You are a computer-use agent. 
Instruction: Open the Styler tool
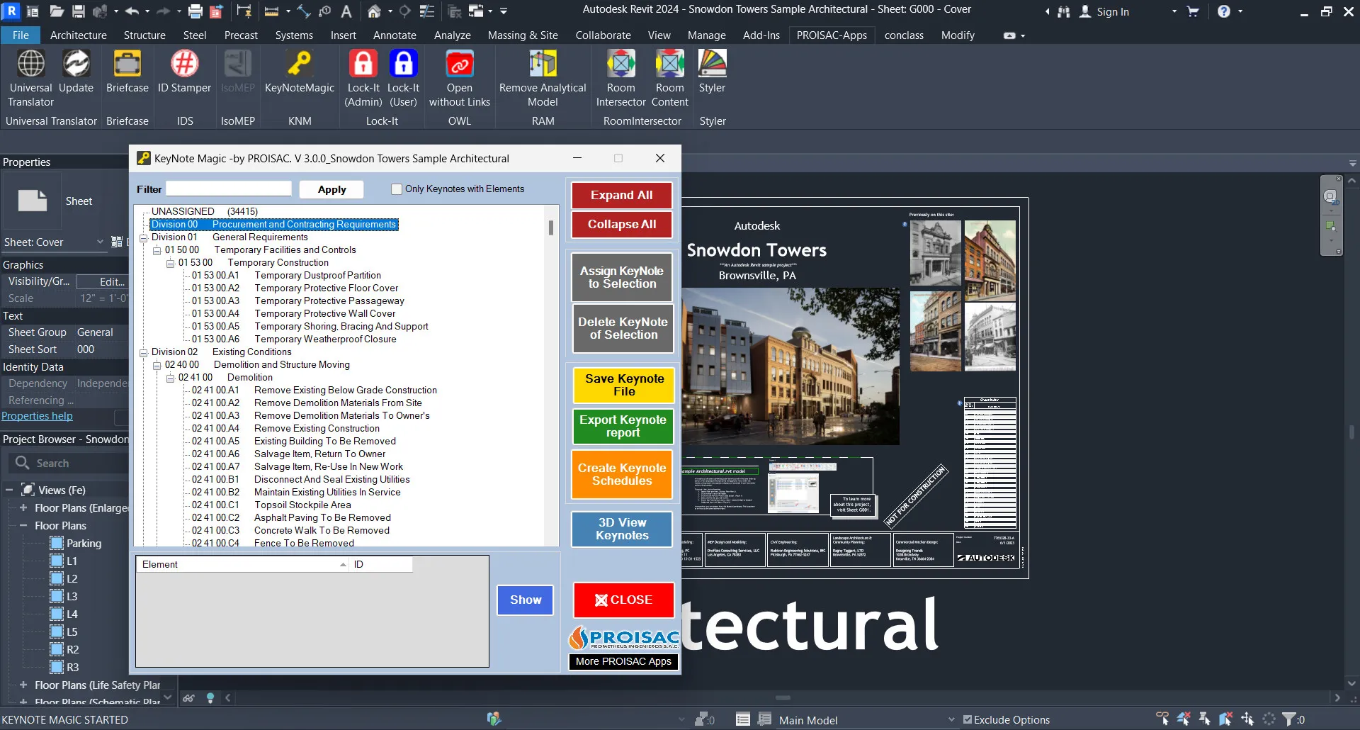coord(712,71)
